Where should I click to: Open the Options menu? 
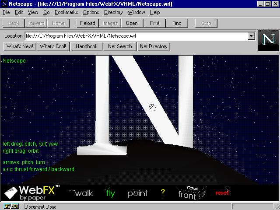coord(91,12)
